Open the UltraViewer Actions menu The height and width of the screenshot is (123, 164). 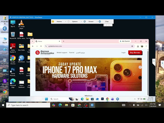pyautogui.click(x=59, y=22)
